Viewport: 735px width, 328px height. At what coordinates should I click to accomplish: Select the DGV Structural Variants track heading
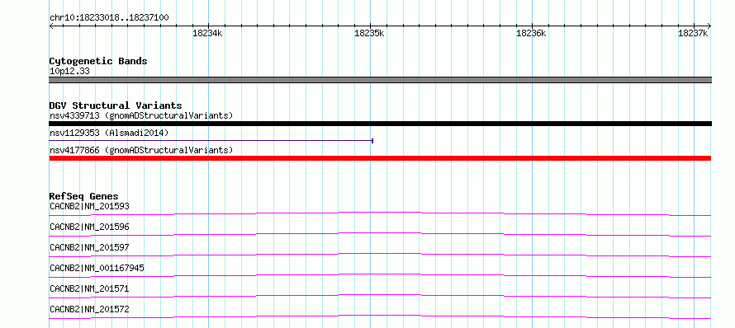116,105
